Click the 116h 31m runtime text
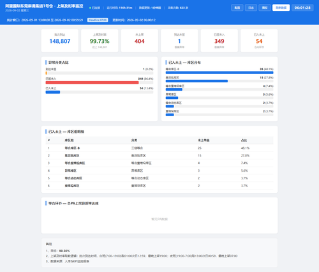This screenshot has width=319, height=272. click(x=126, y=8)
